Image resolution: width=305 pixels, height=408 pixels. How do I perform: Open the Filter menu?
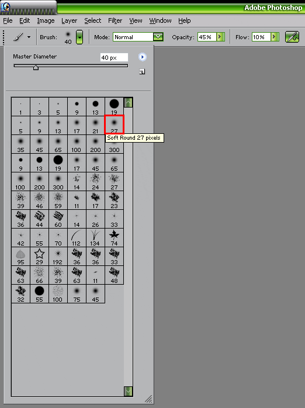pos(115,20)
